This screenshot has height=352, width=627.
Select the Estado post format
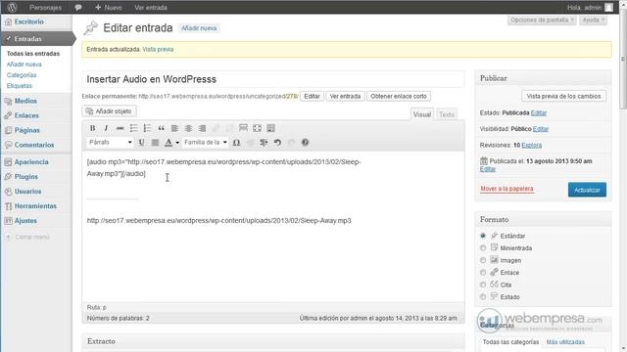pyautogui.click(x=483, y=297)
